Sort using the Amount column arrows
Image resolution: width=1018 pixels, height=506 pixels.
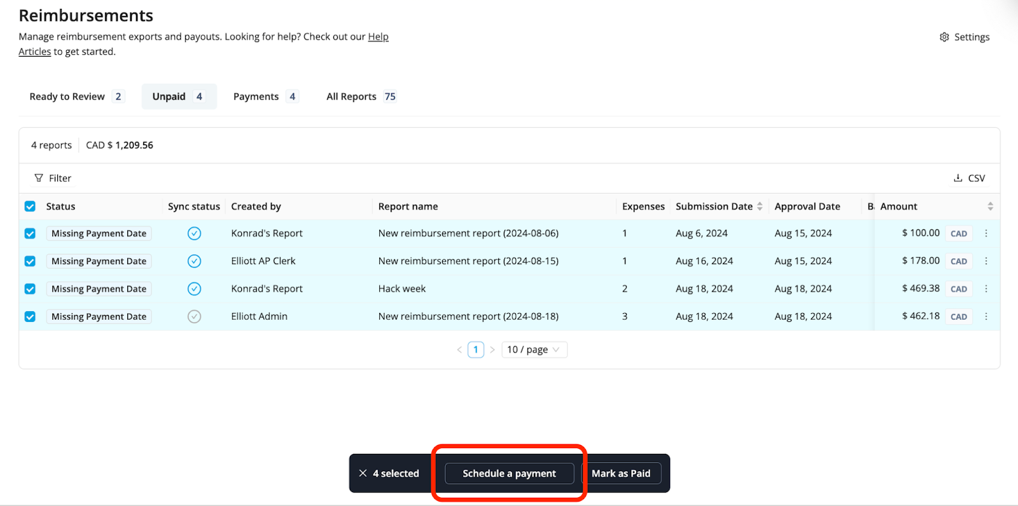pos(990,206)
